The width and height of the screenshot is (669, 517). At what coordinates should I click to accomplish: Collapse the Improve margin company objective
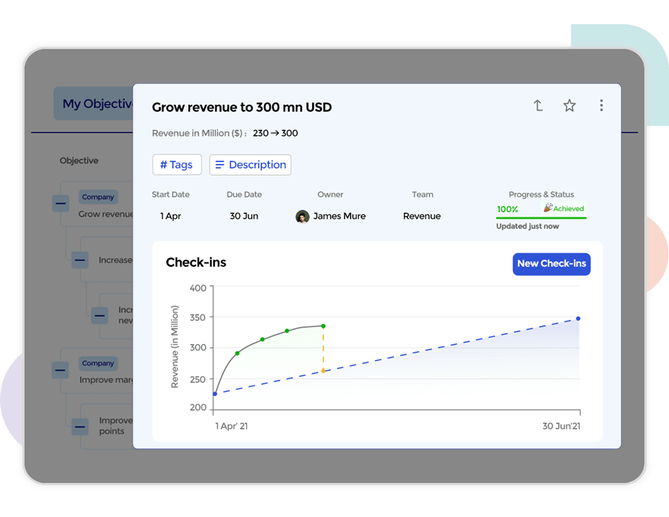click(x=60, y=370)
